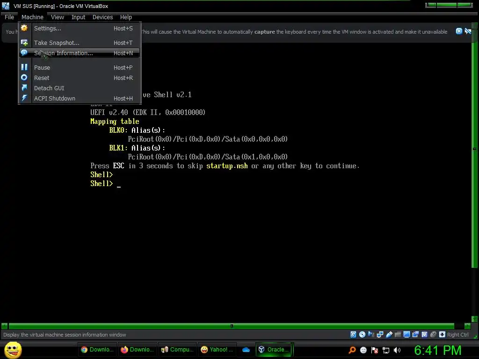Click the Action Center flag tray icon
479x359 pixels.
coord(375,350)
